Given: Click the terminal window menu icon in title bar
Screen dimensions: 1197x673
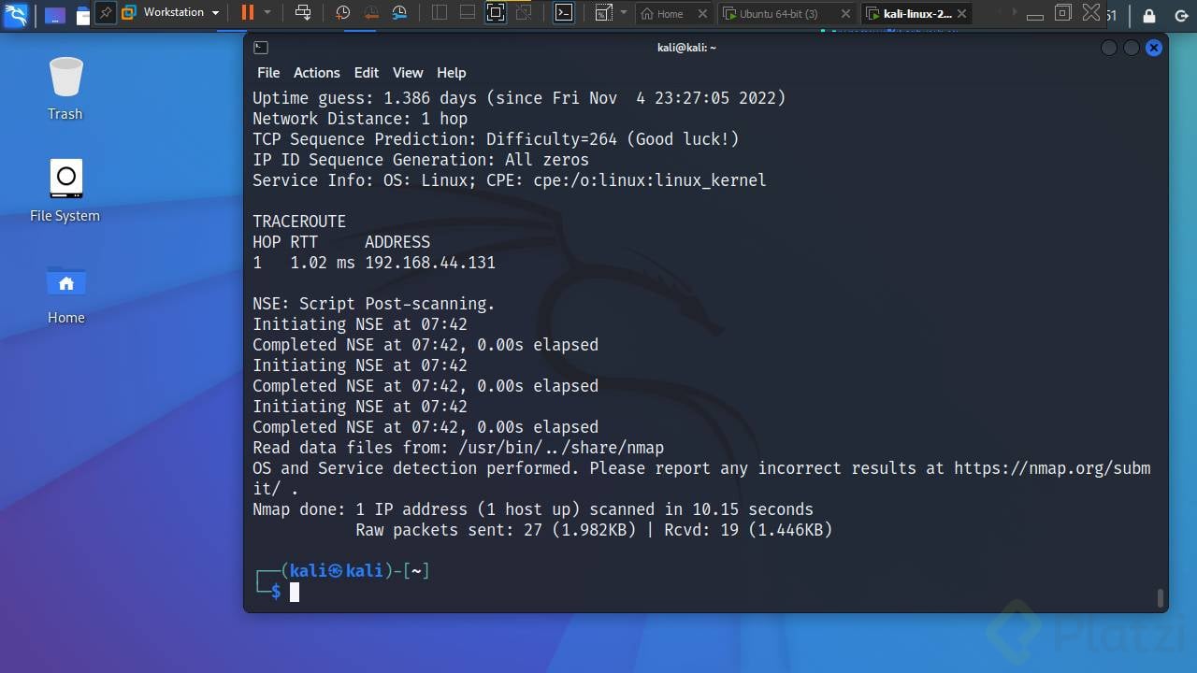Looking at the screenshot, I should pyautogui.click(x=261, y=48).
